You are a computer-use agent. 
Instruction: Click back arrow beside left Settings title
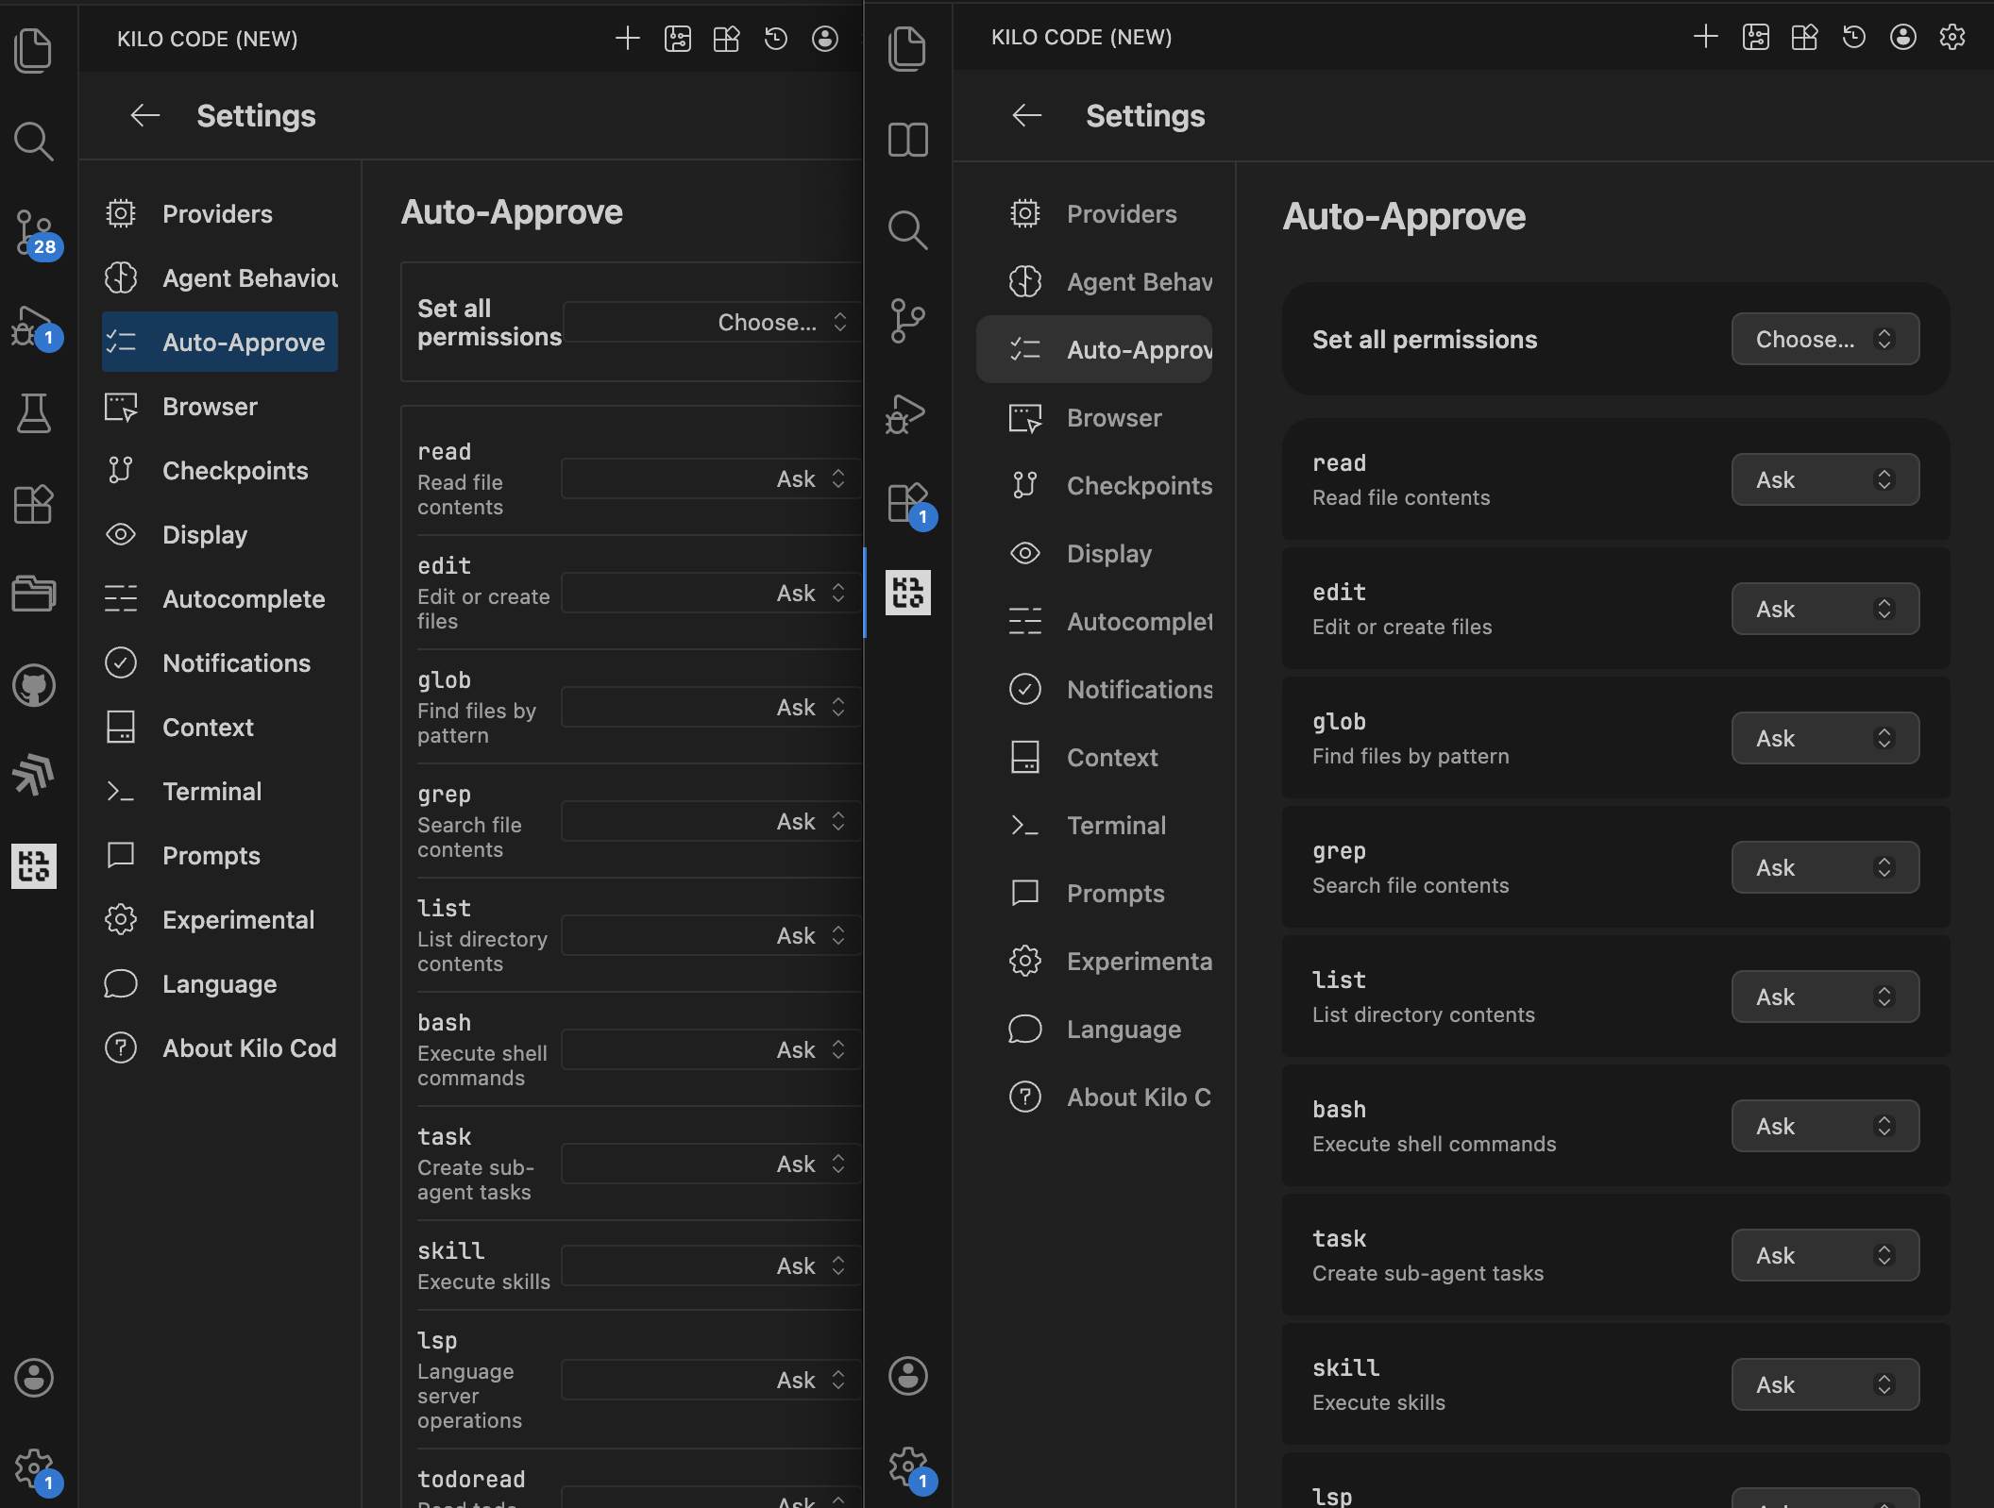point(144,115)
